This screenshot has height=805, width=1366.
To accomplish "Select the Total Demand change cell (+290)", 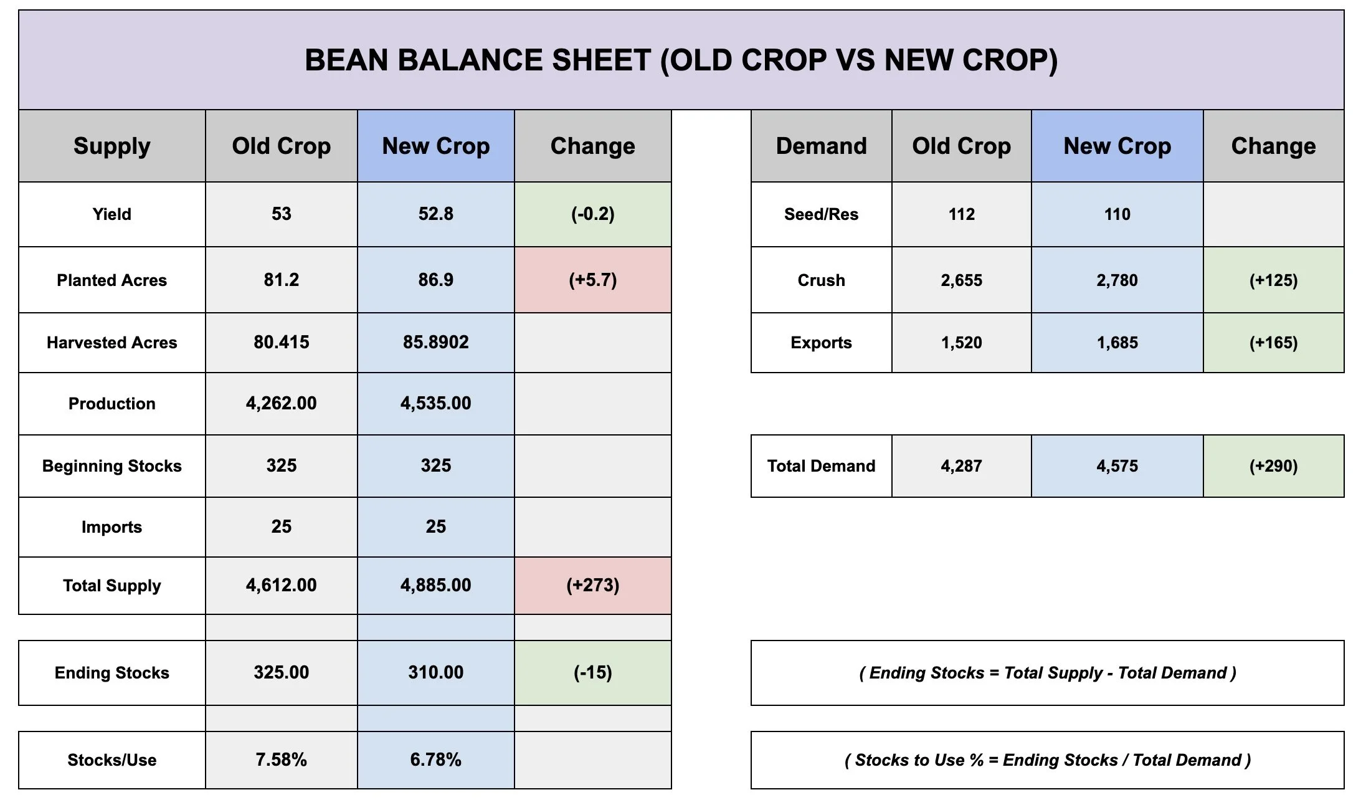I will [x=1274, y=466].
